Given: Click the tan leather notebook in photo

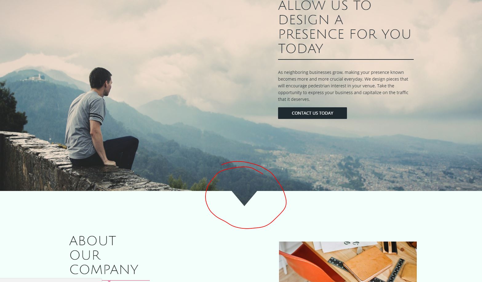Looking at the screenshot, I should pyautogui.click(x=368, y=263).
